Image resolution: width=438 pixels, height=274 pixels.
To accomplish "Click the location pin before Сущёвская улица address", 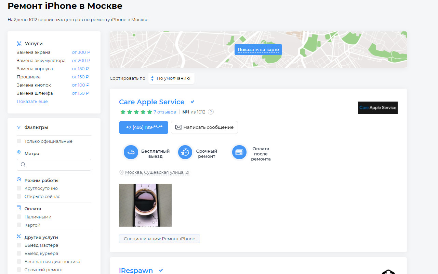I will point(121,172).
